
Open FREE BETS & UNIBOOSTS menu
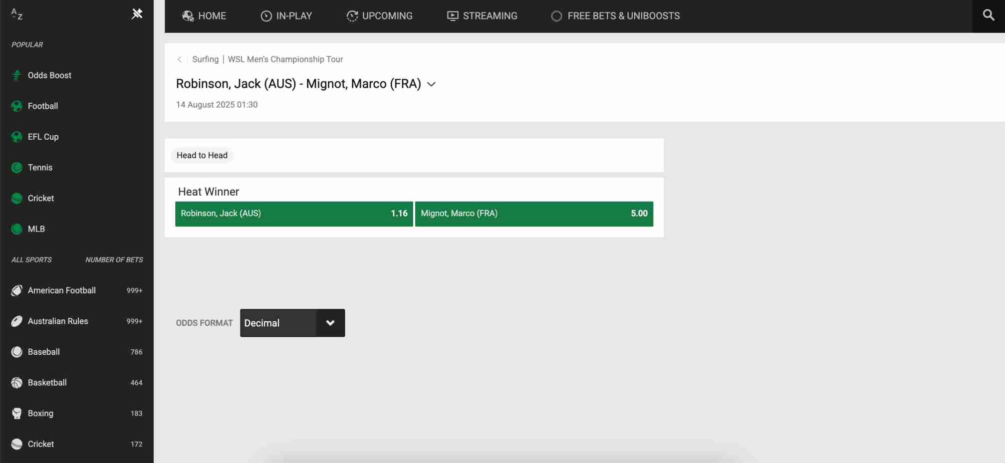(x=615, y=16)
